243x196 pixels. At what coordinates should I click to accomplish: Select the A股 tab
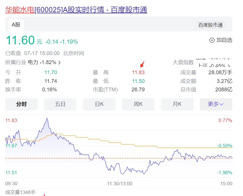16,25
